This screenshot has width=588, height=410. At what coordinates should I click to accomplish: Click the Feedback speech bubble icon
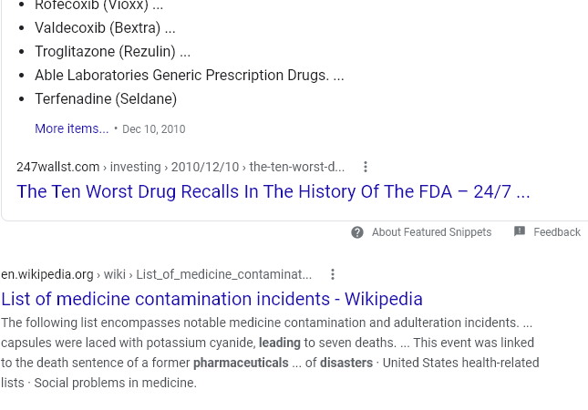[x=520, y=231]
